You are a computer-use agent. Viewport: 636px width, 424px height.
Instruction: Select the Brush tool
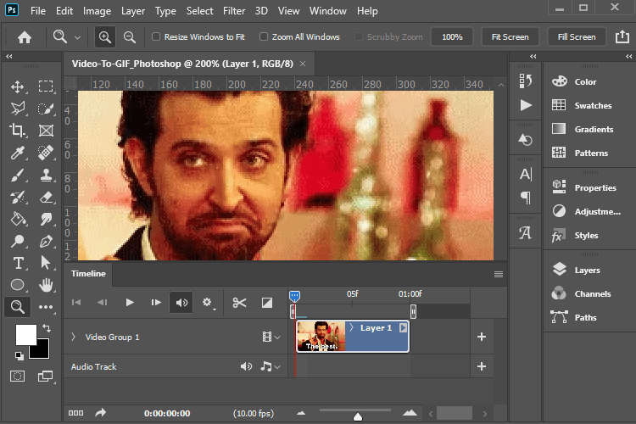point(18,175)
